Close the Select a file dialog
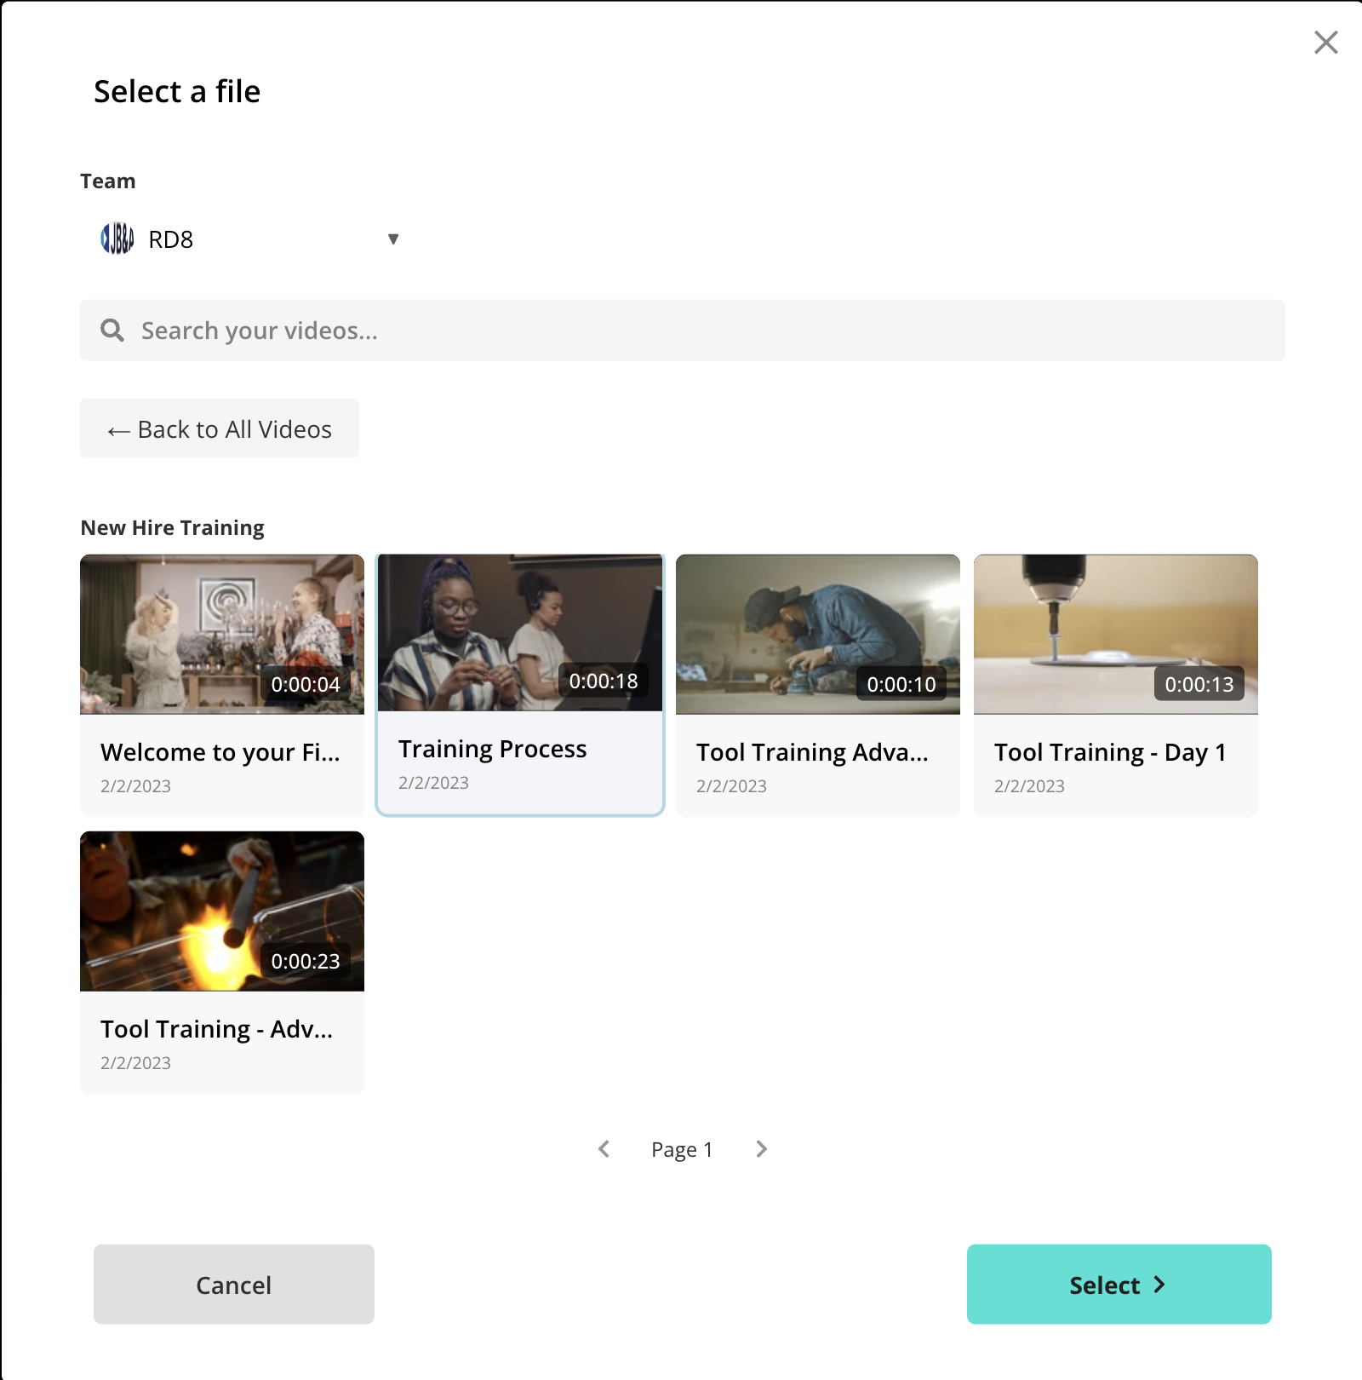Image resolution: width=1362 pixels, height=1380 pixels. [1325, 43]
